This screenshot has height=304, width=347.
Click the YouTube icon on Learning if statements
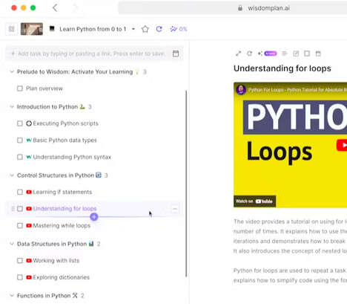(29, 192)
